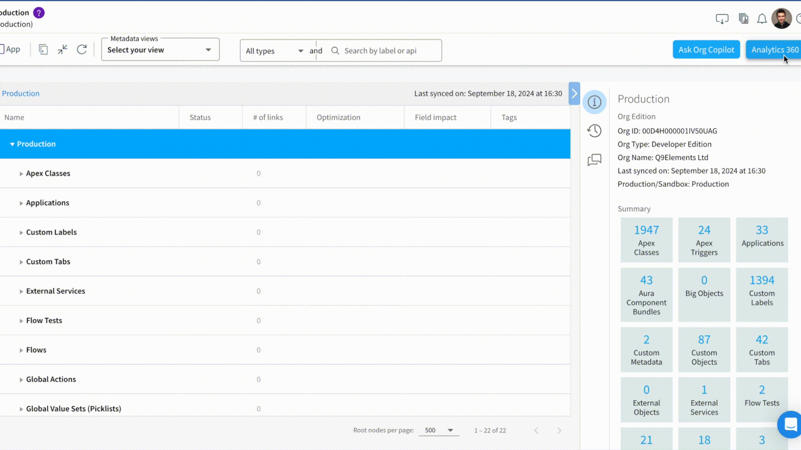801x450 pixels.
Task: Change Root nodes per page from 500
Action: point(438,430)
